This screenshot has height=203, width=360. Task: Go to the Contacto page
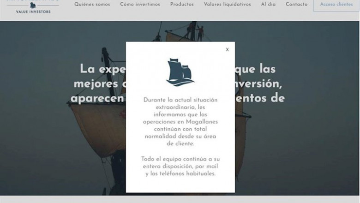(x=296, y=4)
